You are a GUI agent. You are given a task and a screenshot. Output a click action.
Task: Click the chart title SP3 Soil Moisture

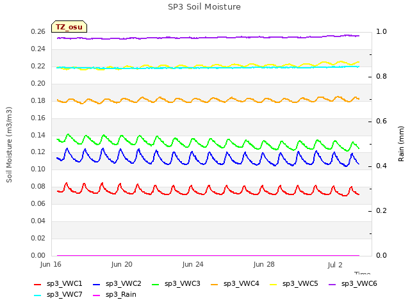coord(204,7)
